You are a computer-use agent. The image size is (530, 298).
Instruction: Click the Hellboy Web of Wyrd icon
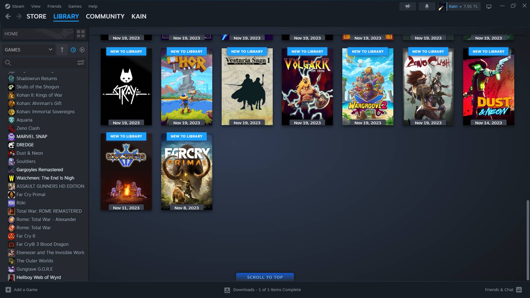point(11,278)
